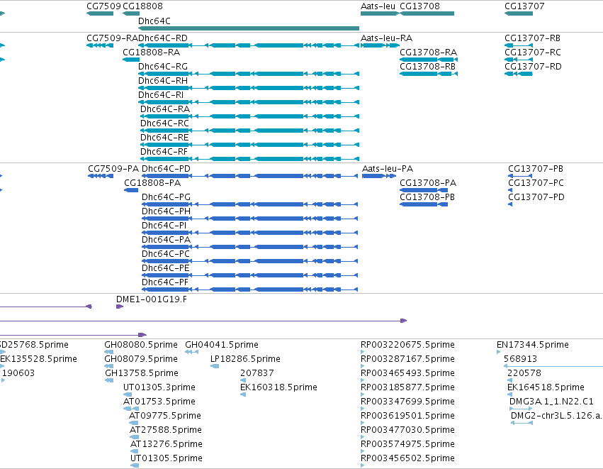Click protein CG13707-PB
This screenshot has height=469, width=603.
click(x=536, y=169)
